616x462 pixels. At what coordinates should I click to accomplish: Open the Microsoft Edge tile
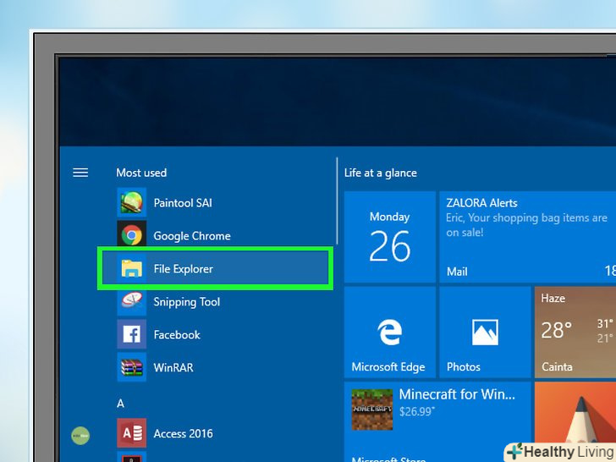coord(390,333)
